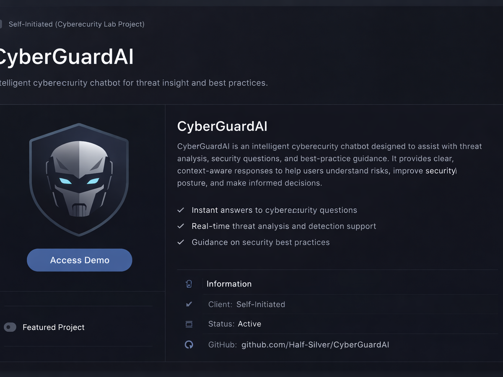Image resolution: width=503 pixels, height=377 pixels.
Task: Switch the Featured Project toggle off
Action: (10, 327)
